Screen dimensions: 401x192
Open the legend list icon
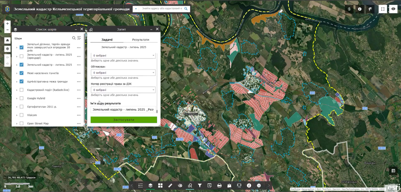140,185
